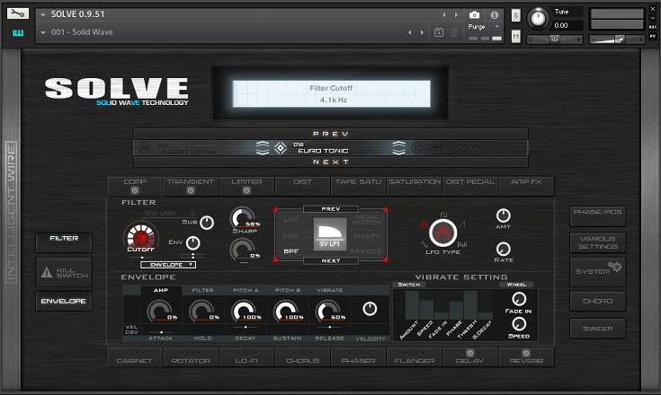This screenshot has height=395, width=661.
Task: Click the ENV knob in the filter section
Action: coord(192,242)
